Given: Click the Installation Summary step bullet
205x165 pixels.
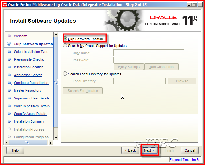Looking at the screenshot, I should 9,121.
